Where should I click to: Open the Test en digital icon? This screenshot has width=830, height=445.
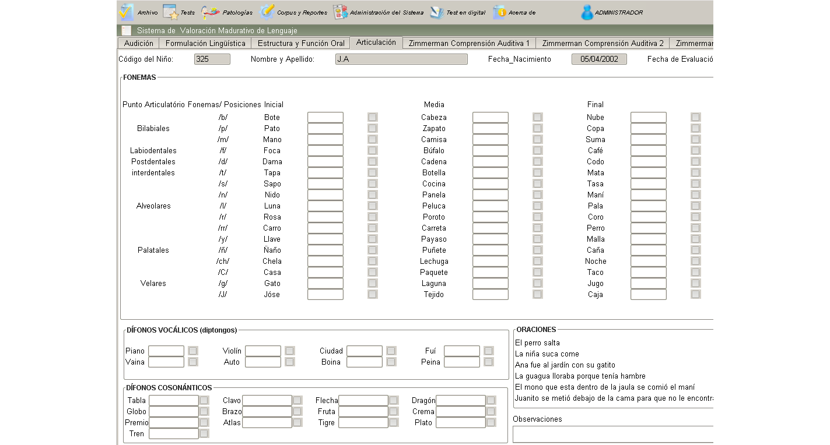coord(437,12)
